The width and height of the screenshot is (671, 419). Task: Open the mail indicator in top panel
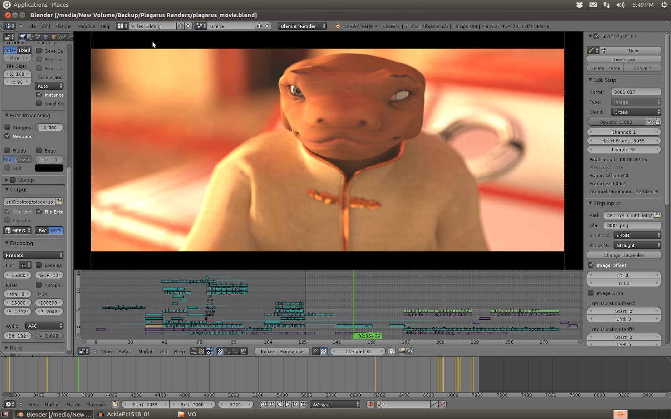click(593, 5)
